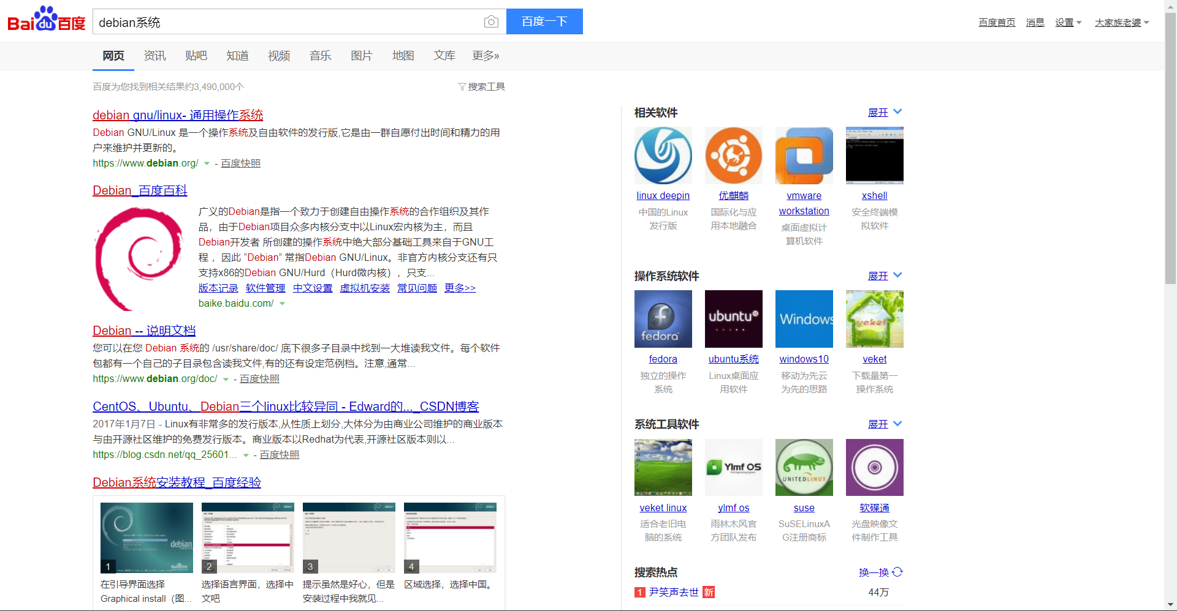Viewport: 1177px width, 611px height.
Task: Open dropdown arrow after baike.baidu.com/ URL
Action: click(282, 304)
